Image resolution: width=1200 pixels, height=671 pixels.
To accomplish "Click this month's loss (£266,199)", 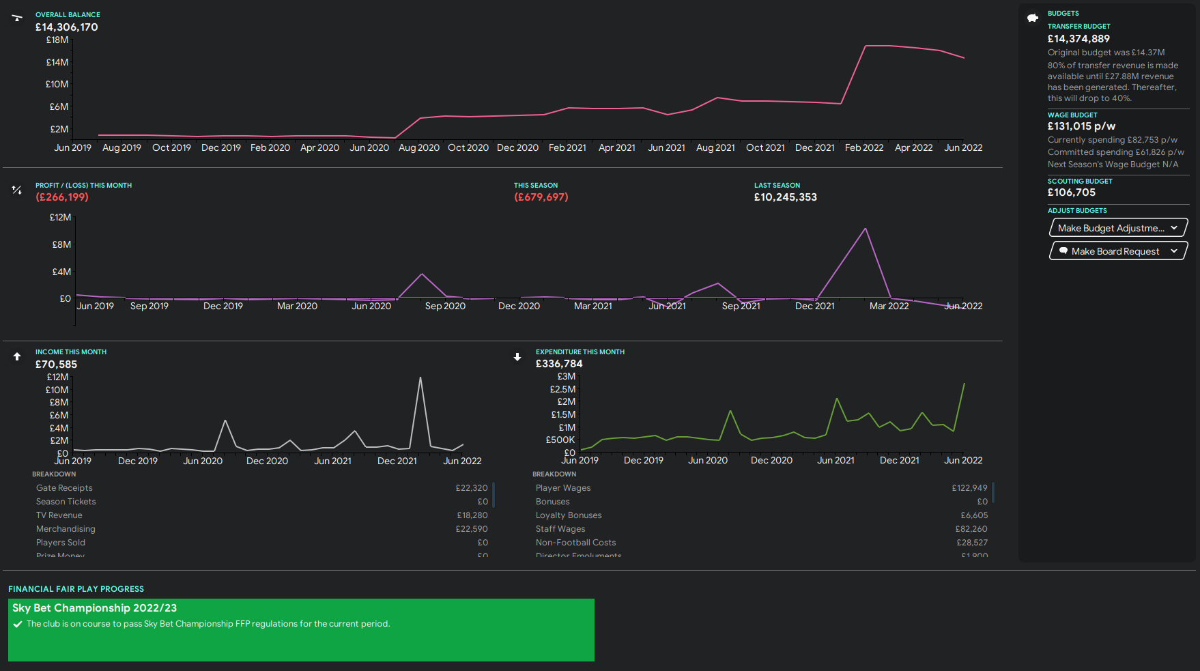I will click(x=62, y=197).
